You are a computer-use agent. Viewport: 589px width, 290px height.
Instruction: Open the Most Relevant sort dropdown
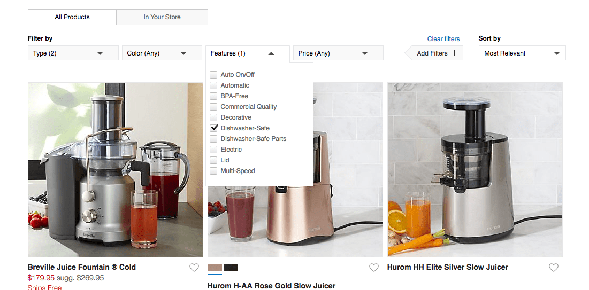(x=522, y=53)
